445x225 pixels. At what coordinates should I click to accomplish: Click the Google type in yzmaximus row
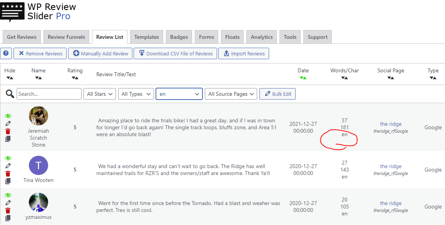433,207
